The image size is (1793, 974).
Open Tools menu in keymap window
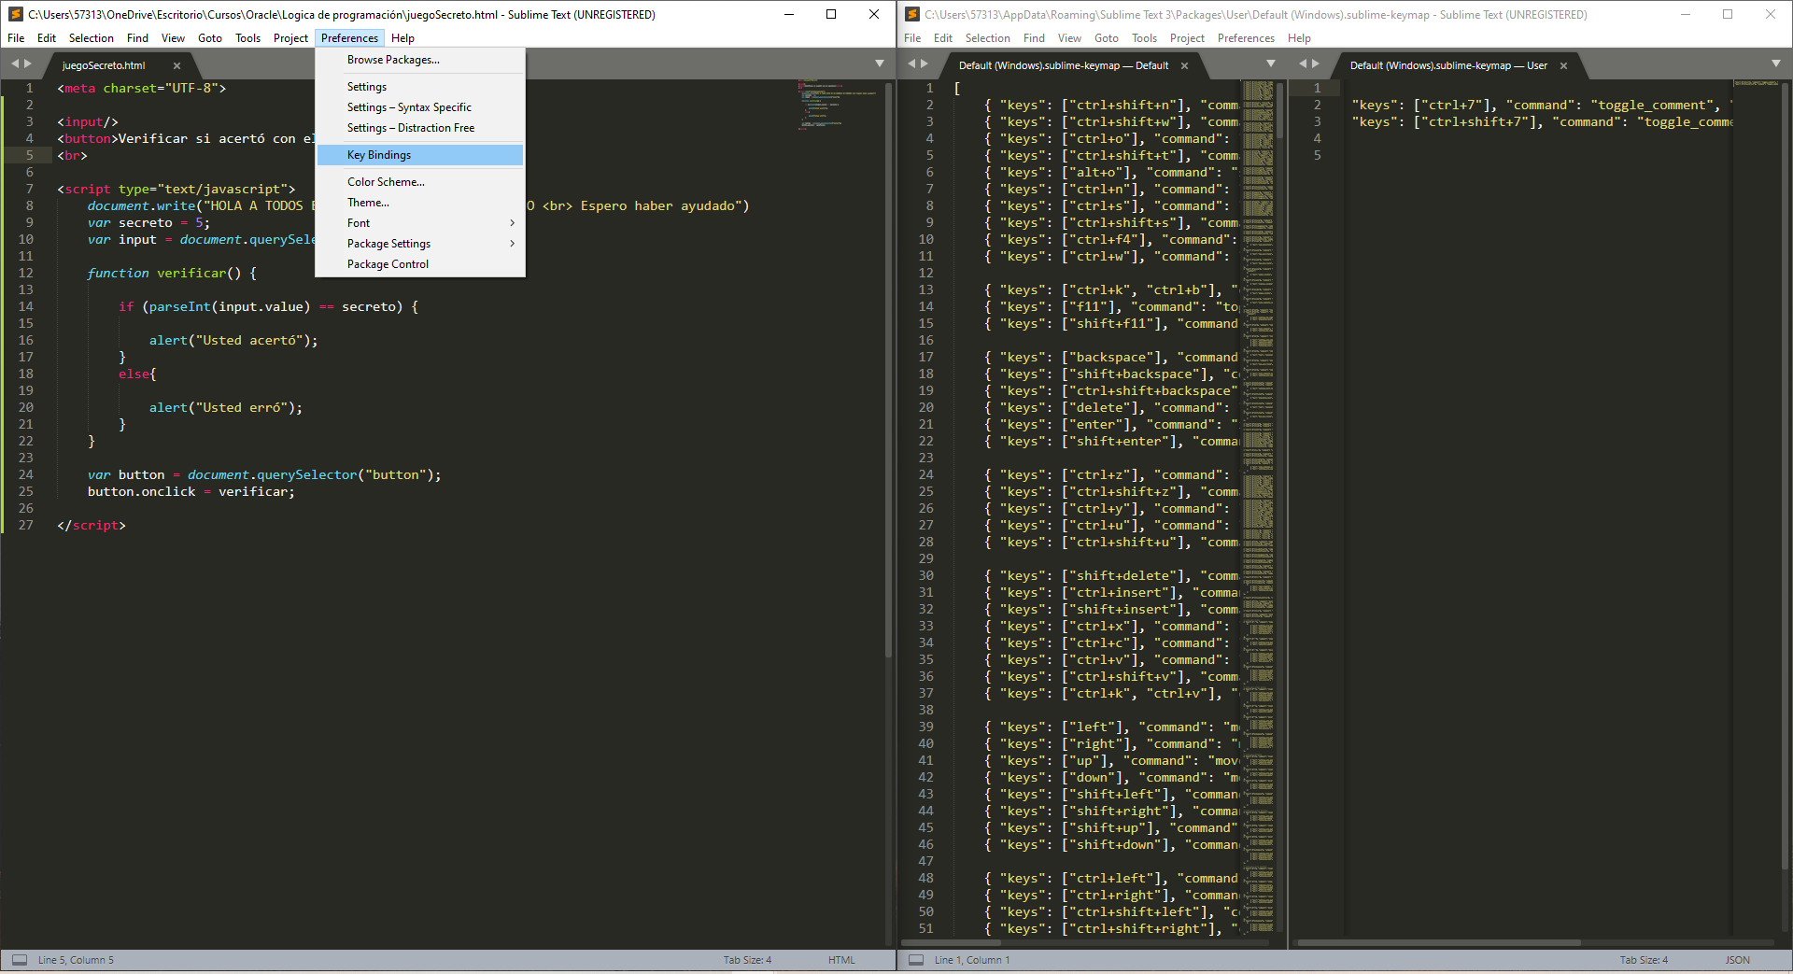(1144, 38)
